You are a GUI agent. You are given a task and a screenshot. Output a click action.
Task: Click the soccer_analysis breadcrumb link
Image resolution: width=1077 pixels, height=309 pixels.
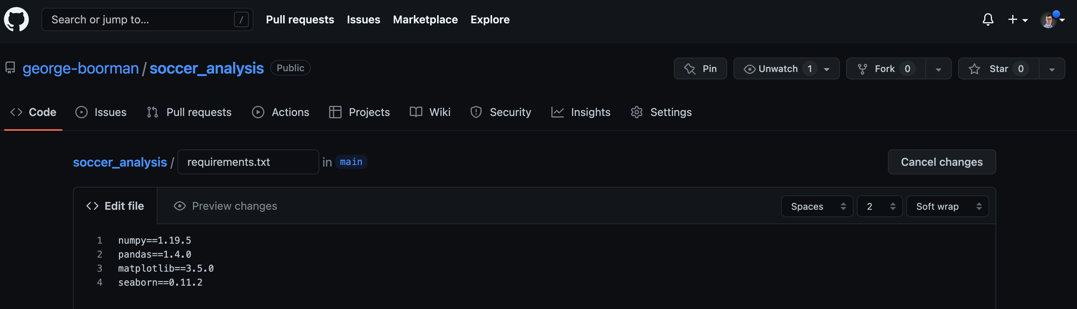(120, 162)
